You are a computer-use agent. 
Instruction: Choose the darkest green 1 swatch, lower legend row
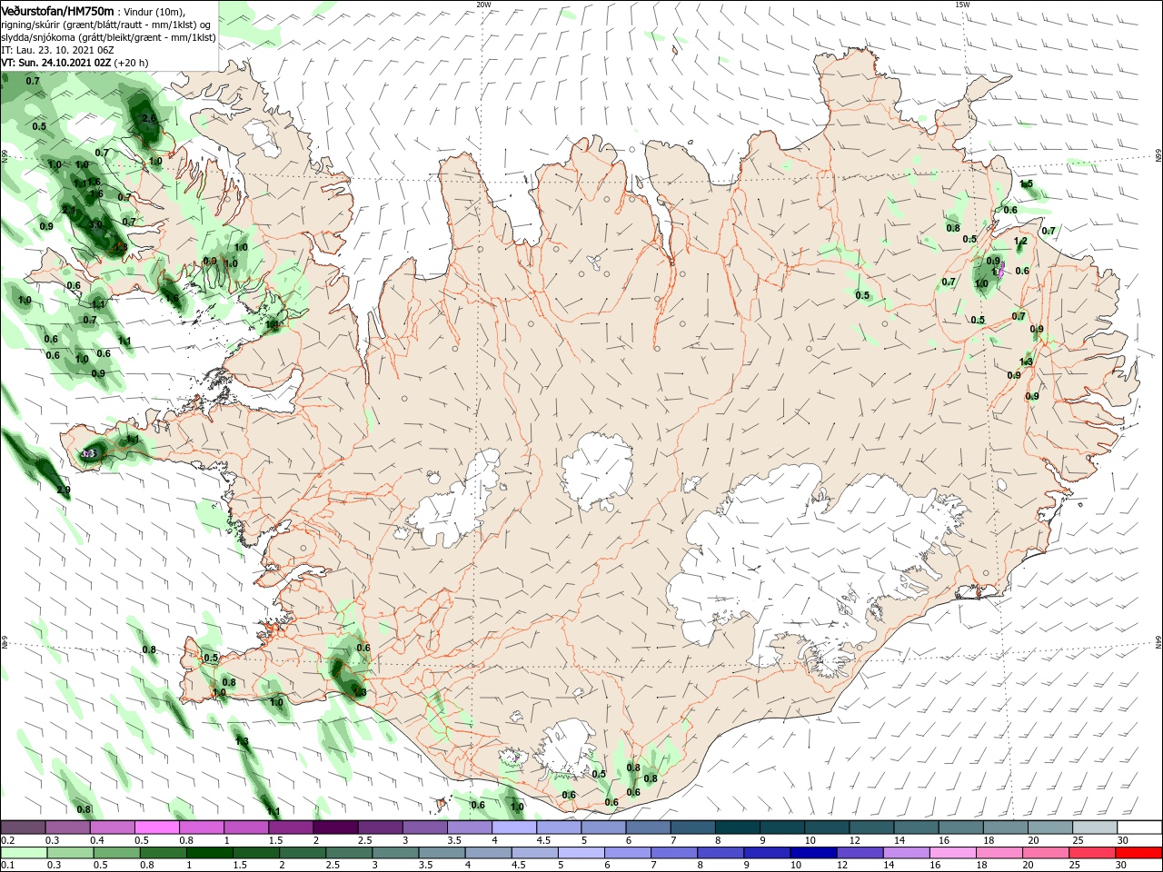click(209, 853)
